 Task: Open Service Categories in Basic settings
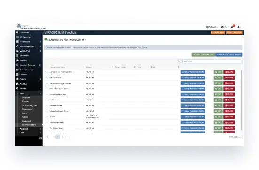tap(30, 105)
